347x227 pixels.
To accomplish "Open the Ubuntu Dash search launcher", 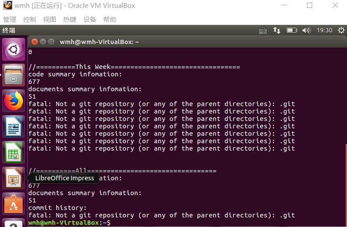I will (x=14, y=49).
